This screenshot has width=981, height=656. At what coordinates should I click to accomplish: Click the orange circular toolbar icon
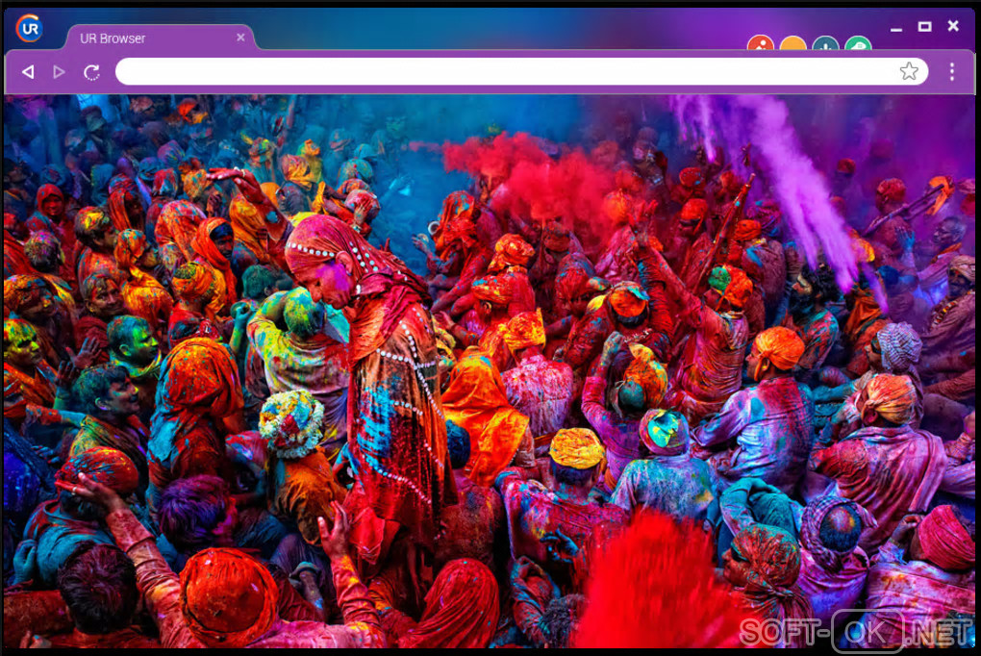coord(792,42)
